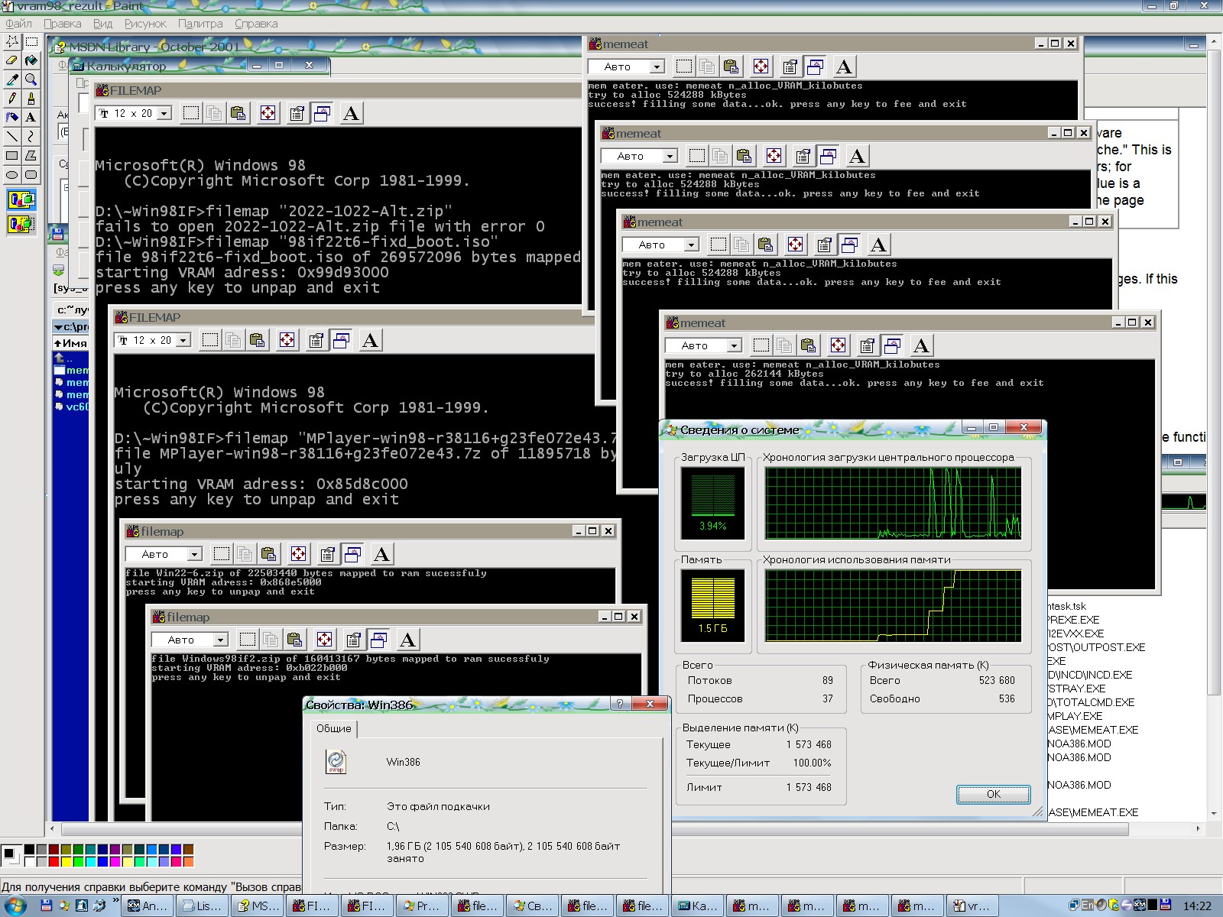This screenshot has width=1223, height=917.
Task: Select the Free-Form Select tool in Paint
Action: (12, 42)
